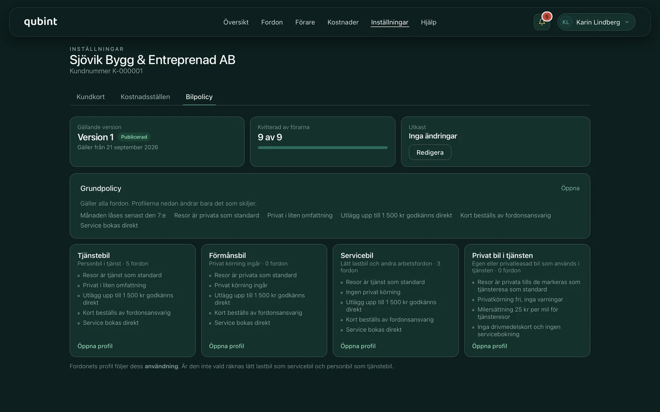The width and height of the screenshot is (660, 412).
Task: Open profile for Tjänstebil card
Action: (95, 346)
